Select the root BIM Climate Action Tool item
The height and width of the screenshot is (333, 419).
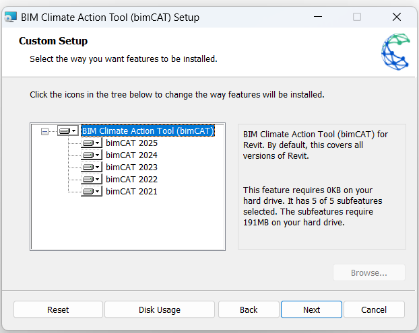148,131
